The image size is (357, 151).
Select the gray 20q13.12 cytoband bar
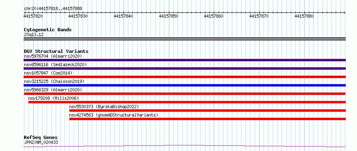(x=185, y=39)
